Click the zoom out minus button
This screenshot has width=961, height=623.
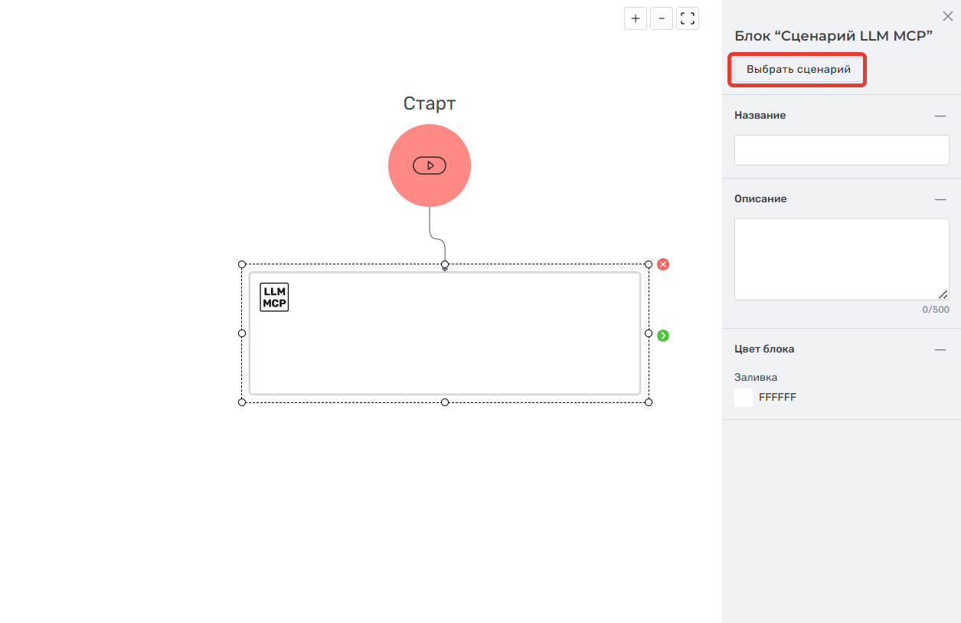(662, 18)
